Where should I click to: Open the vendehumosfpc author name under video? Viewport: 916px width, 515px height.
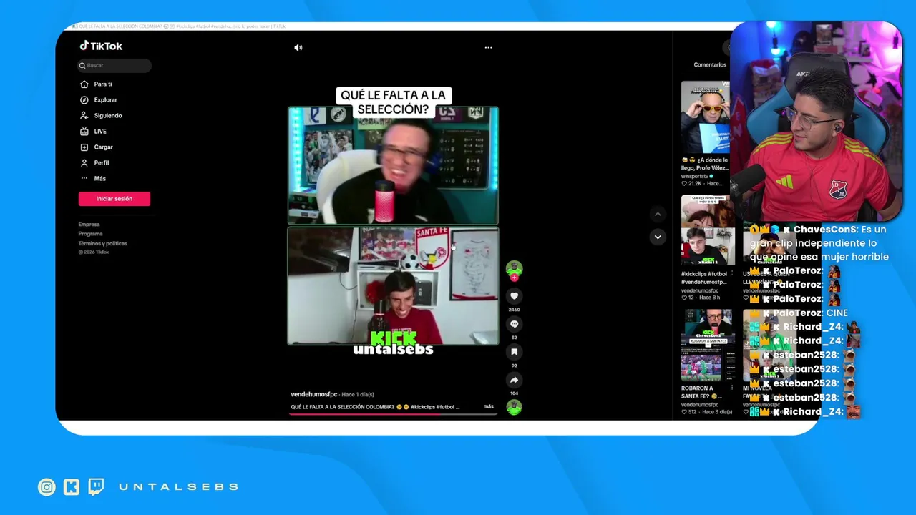(314, 394)
